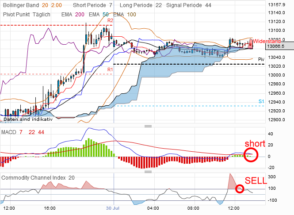Click the 04:00 time axis label
The height and width of the screenshot is (215, 294).
(153, 208)
